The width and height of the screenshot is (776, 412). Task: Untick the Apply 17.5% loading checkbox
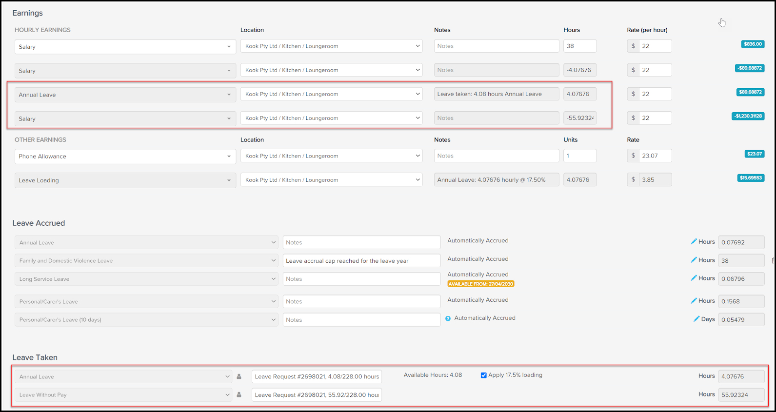pos(483,375)
